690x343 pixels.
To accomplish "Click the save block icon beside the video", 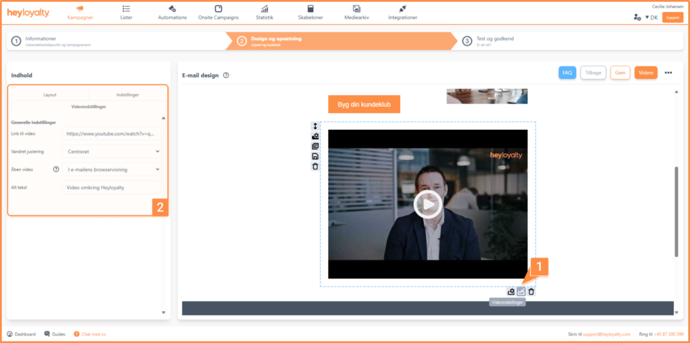I will (315, 156).
